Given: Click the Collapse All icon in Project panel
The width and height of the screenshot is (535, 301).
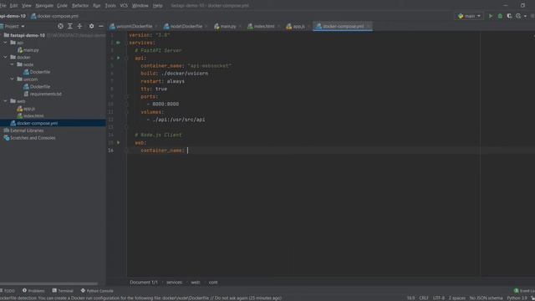Looking at the screenshot, I should click(x=79, y=26).
